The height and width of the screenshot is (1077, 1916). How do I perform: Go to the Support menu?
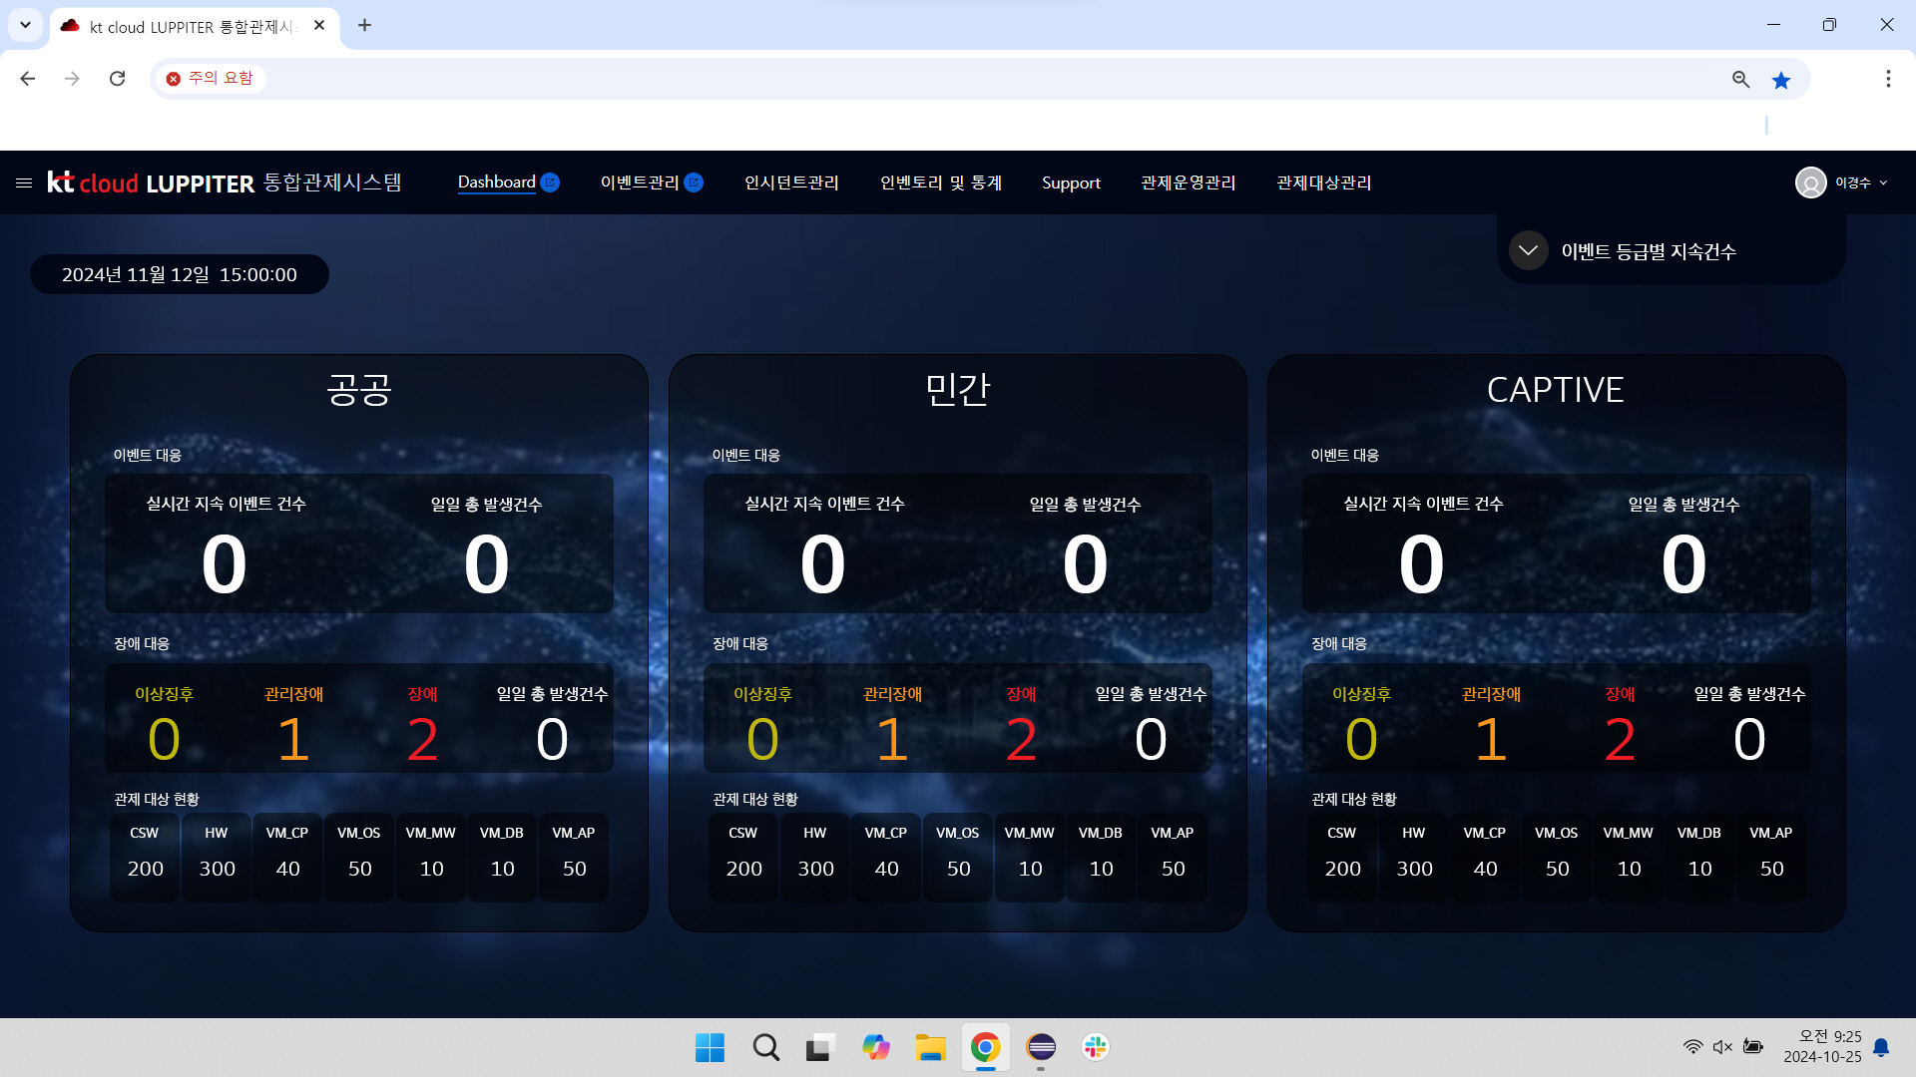pos(1071,182)
